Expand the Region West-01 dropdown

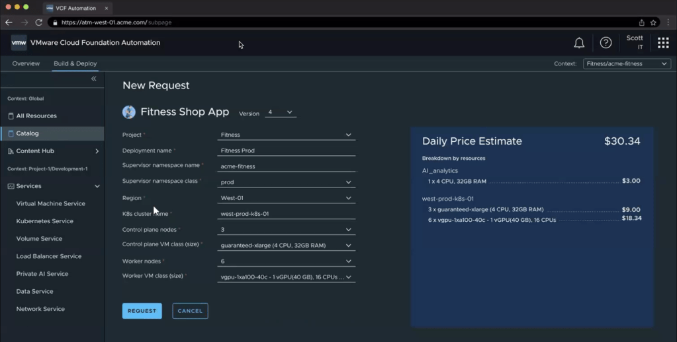[286, 198]
